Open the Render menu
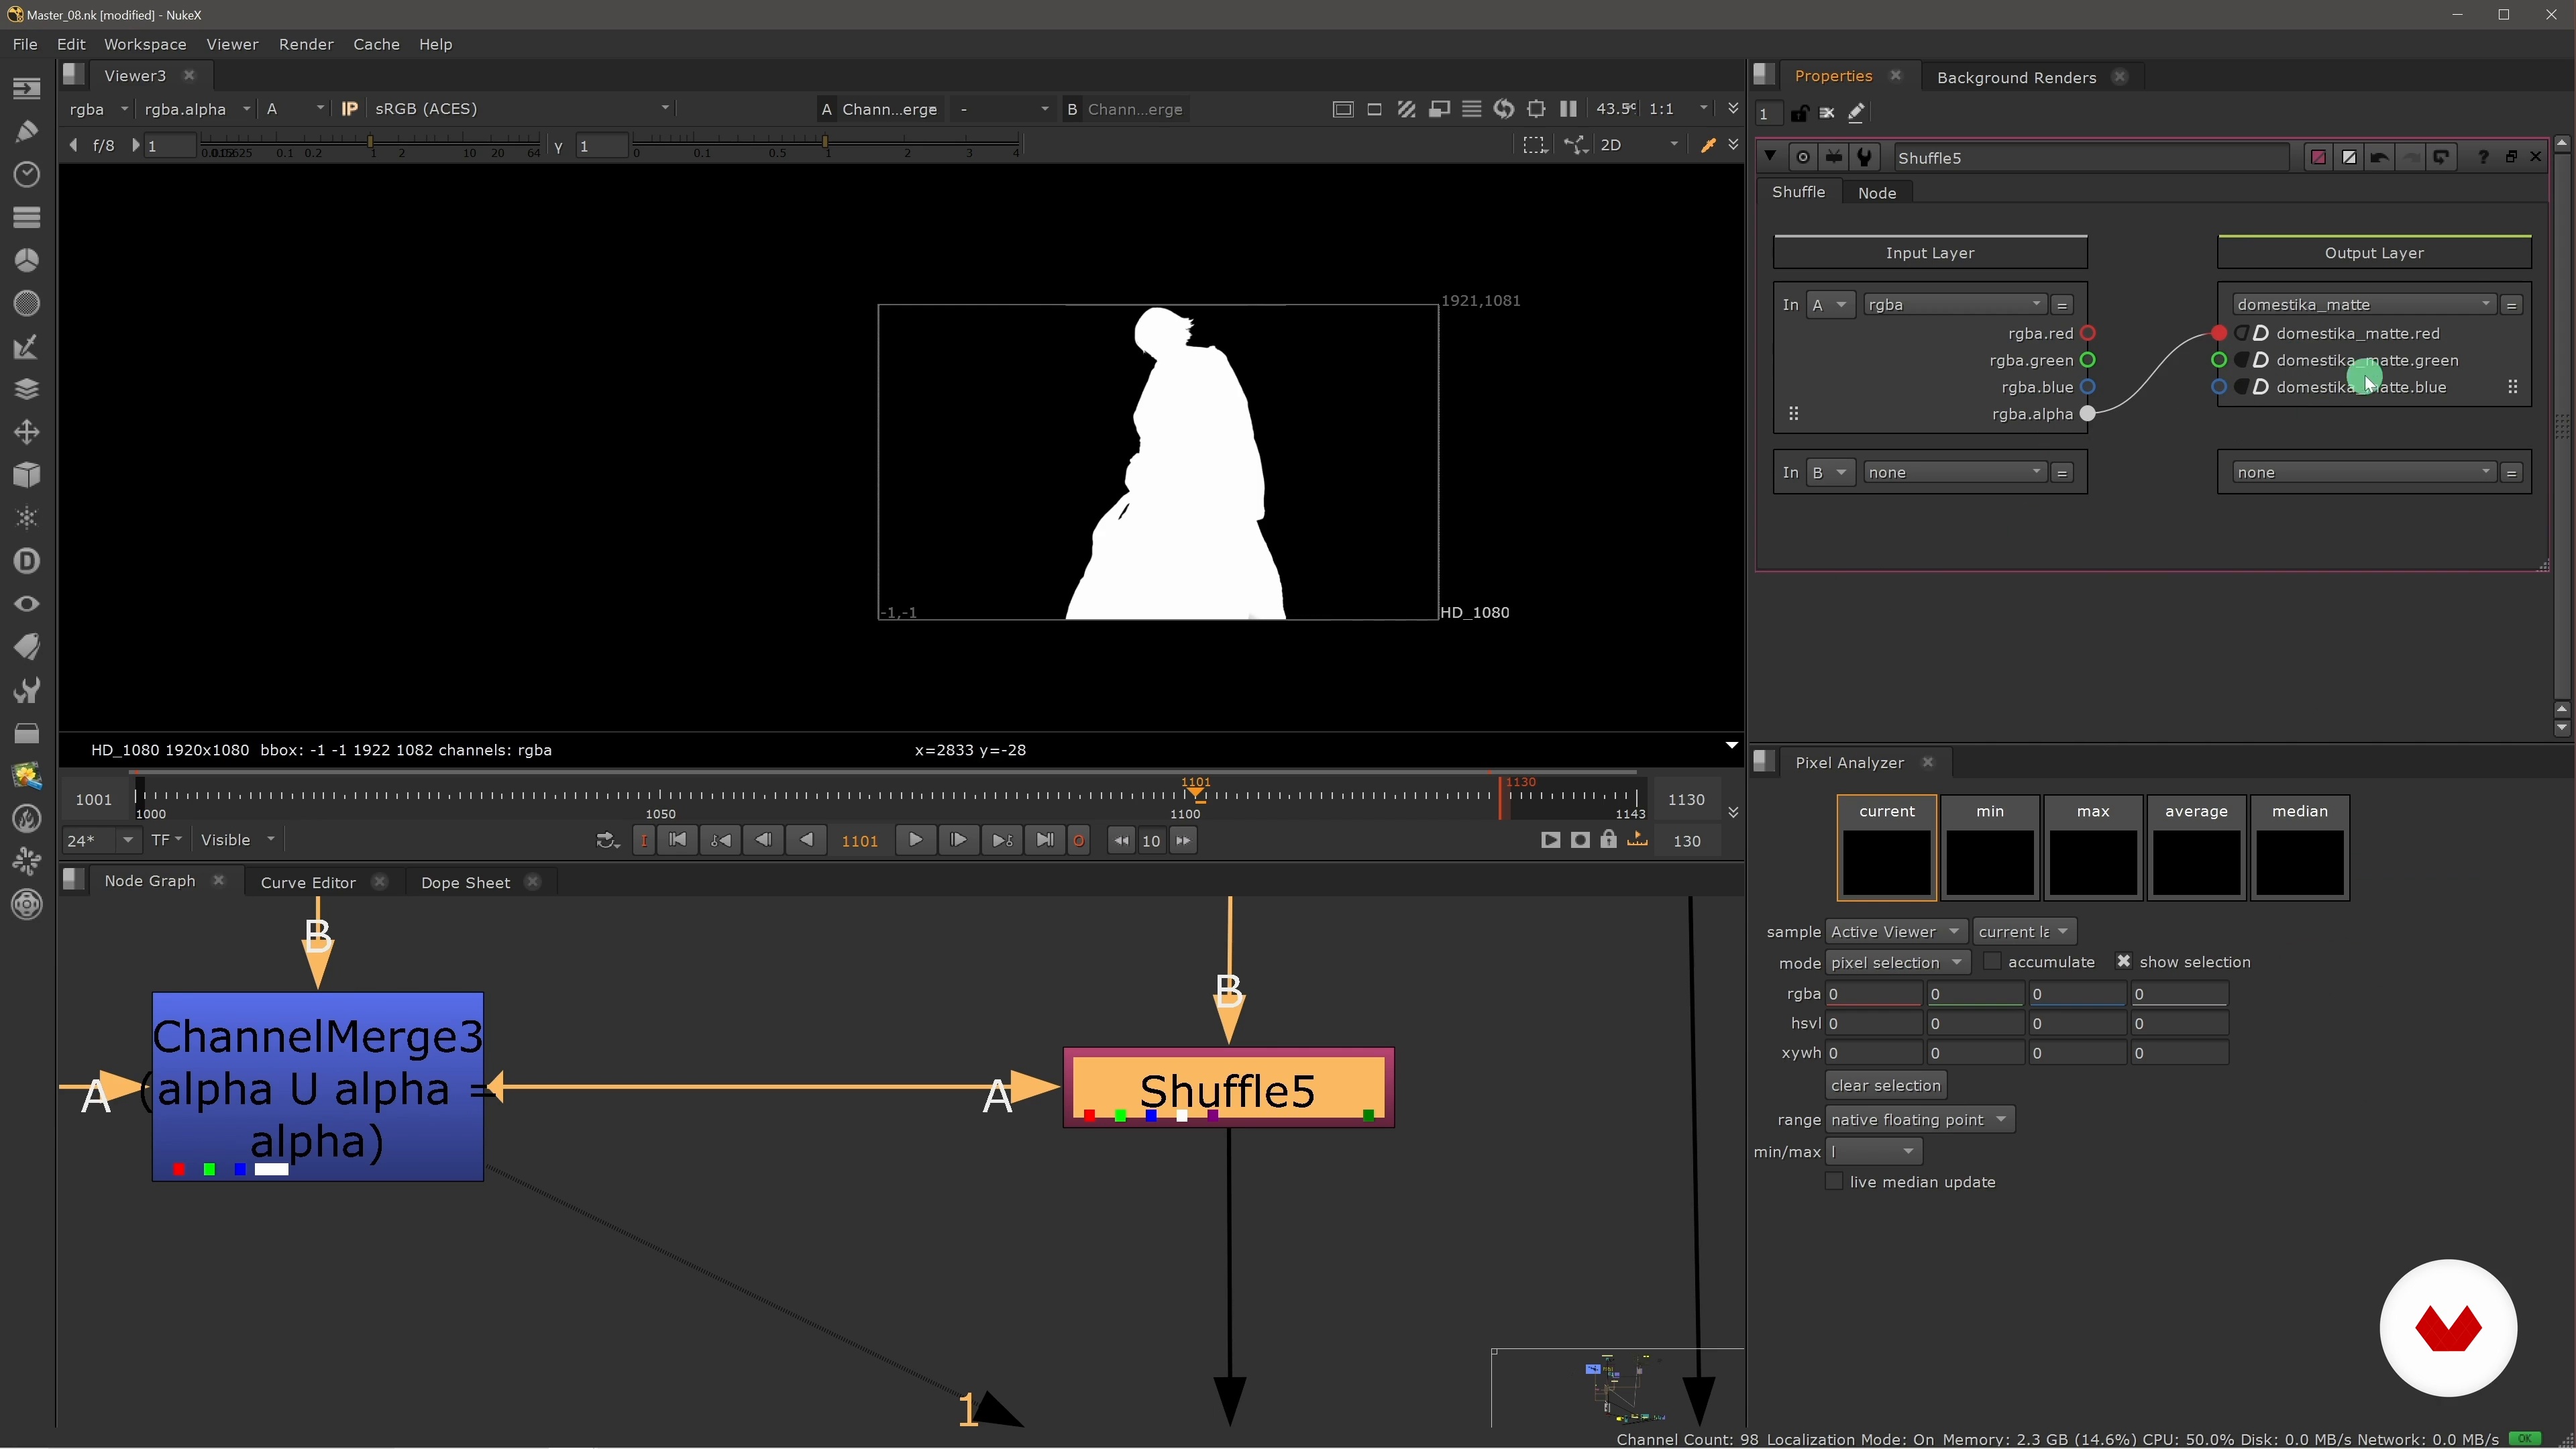Screen dimensions: 2576x1449 (306, 44)
